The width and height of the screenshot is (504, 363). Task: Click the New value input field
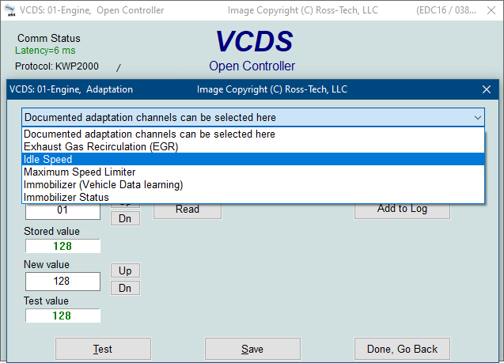[x=63, y=281]
